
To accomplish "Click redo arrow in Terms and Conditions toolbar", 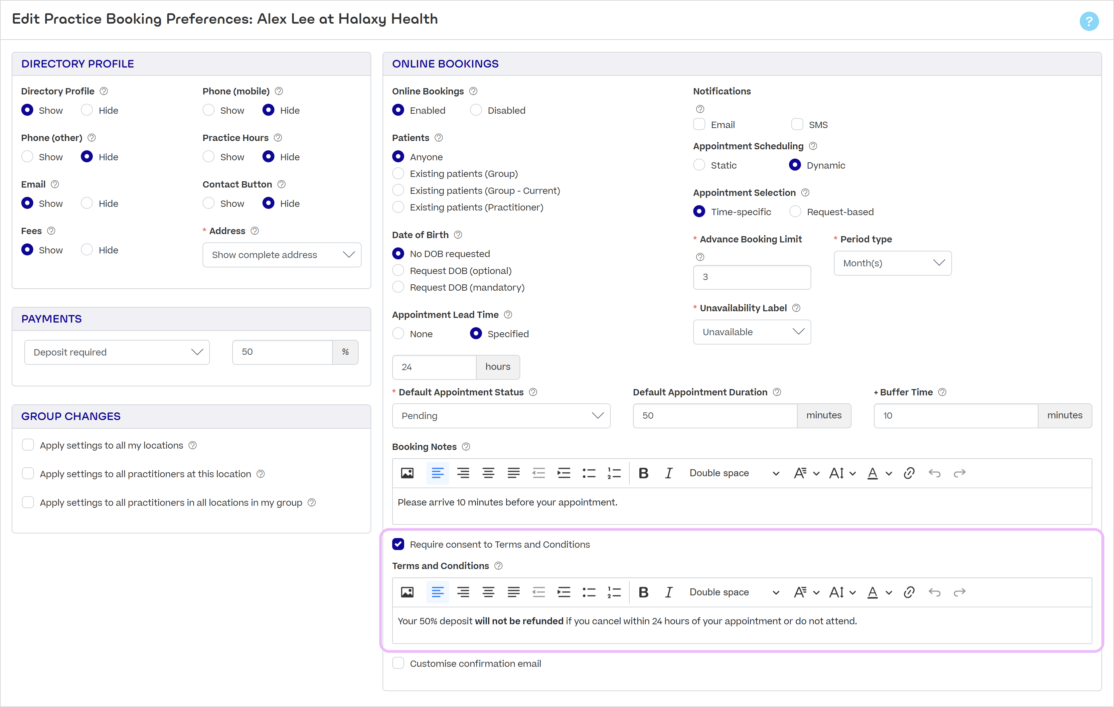I will click(959, 592).
